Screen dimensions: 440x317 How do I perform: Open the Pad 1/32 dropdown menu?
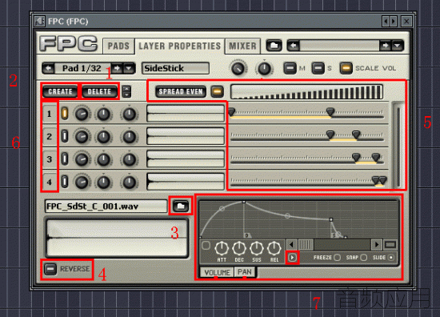(x=129, y=68)
